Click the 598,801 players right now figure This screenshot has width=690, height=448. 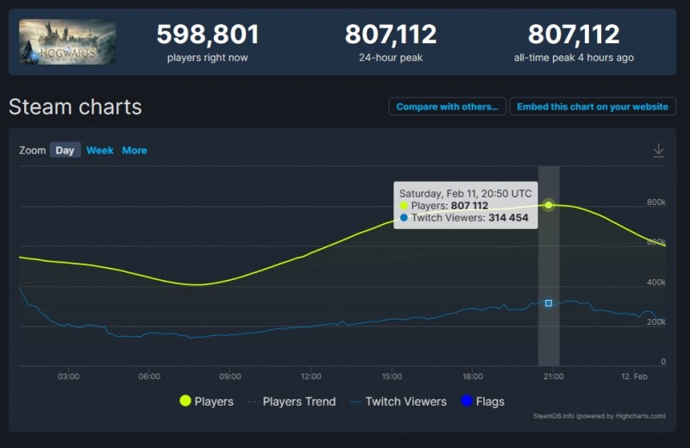coord(208,34)
